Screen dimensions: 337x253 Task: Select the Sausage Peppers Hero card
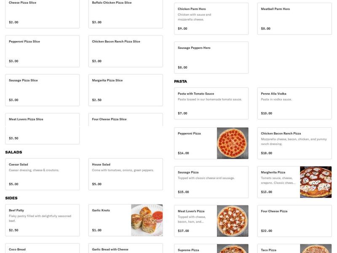(x=211, y=57)
